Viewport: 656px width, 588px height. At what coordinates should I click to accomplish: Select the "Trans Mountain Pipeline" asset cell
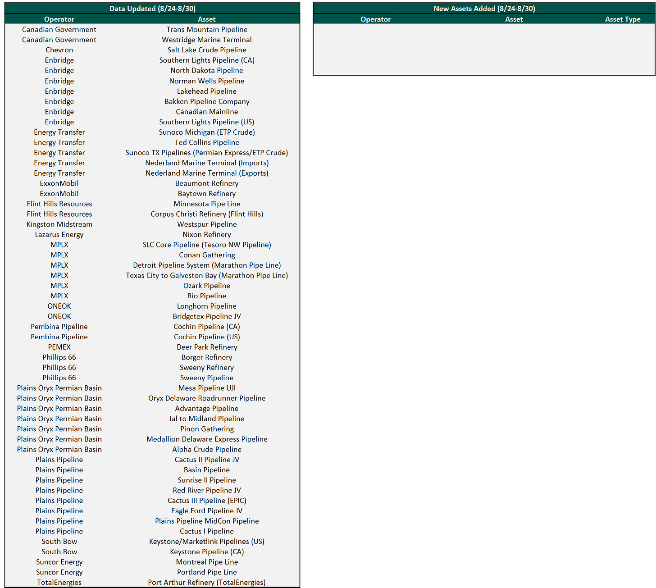[207, 30]
